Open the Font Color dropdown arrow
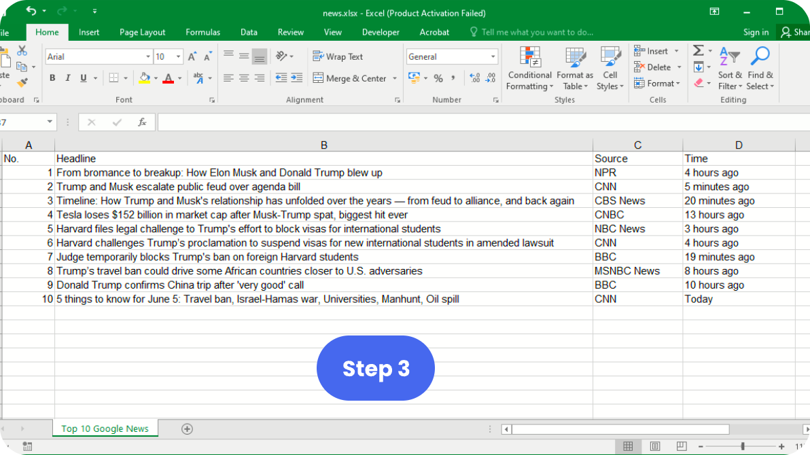This screenshot has width=810, height=455. click(x=180, y=79)
